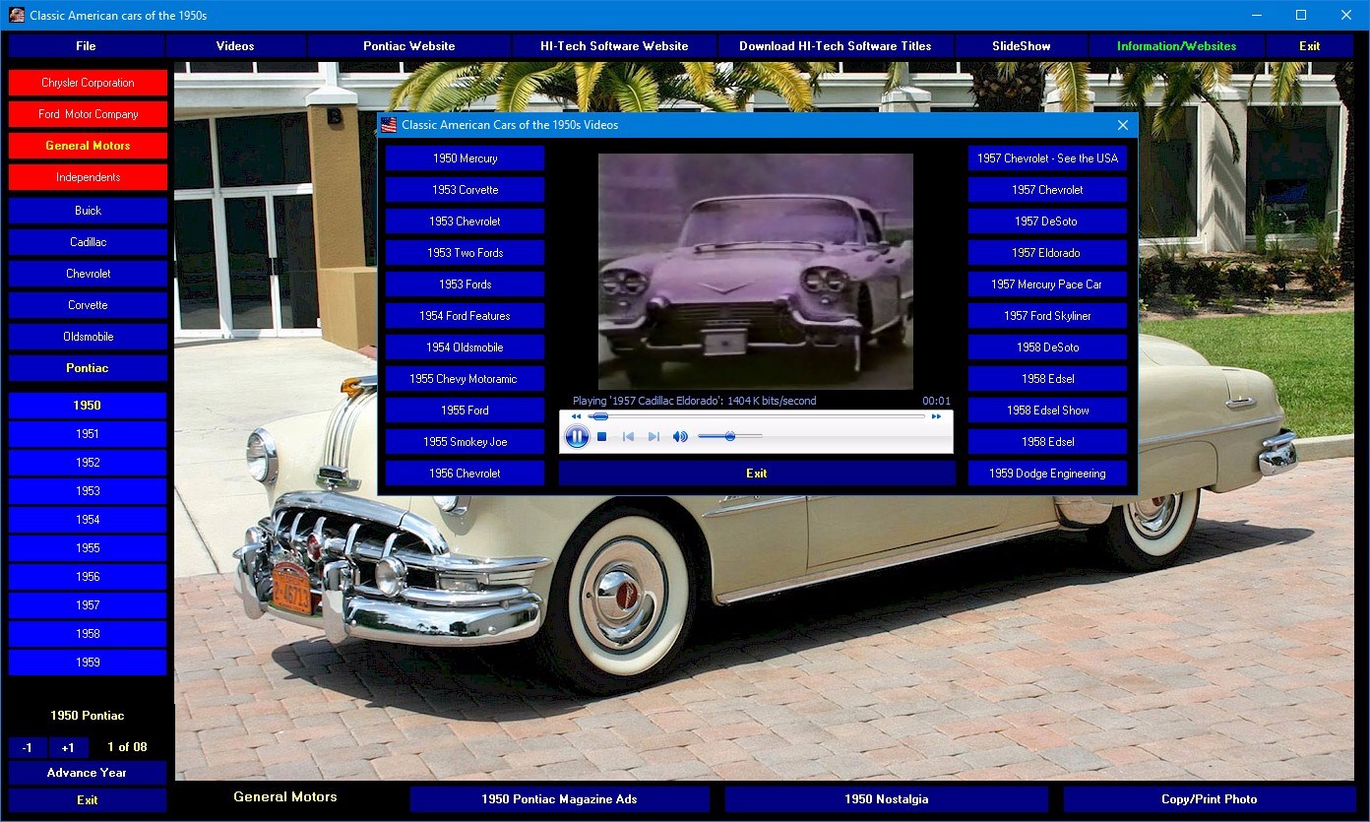Play the 1957 Mercury Pace Car video
The width and height of the screenshot is (1370, 822).
tap(1047, 285)
